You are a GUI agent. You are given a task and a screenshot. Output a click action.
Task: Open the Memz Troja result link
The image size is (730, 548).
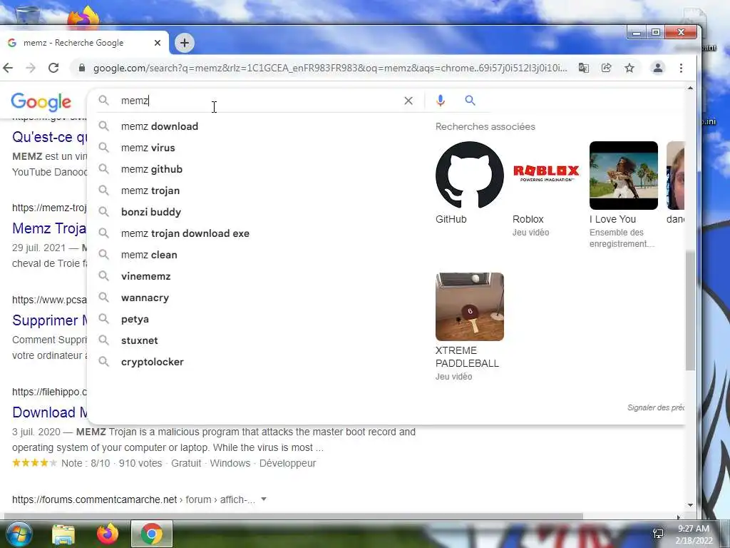click(x=49, y=228)
